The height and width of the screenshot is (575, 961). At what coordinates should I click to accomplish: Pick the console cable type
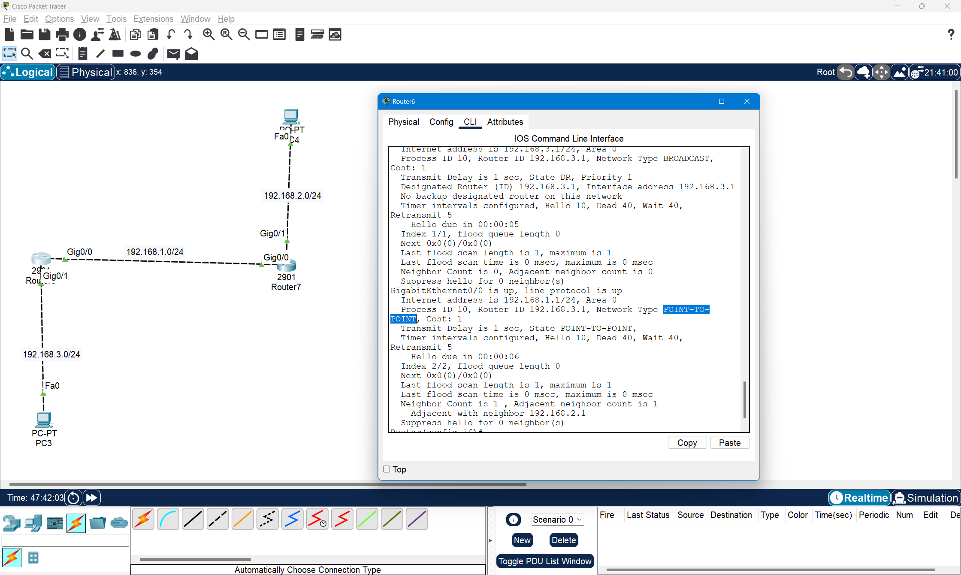click(168, 519)
